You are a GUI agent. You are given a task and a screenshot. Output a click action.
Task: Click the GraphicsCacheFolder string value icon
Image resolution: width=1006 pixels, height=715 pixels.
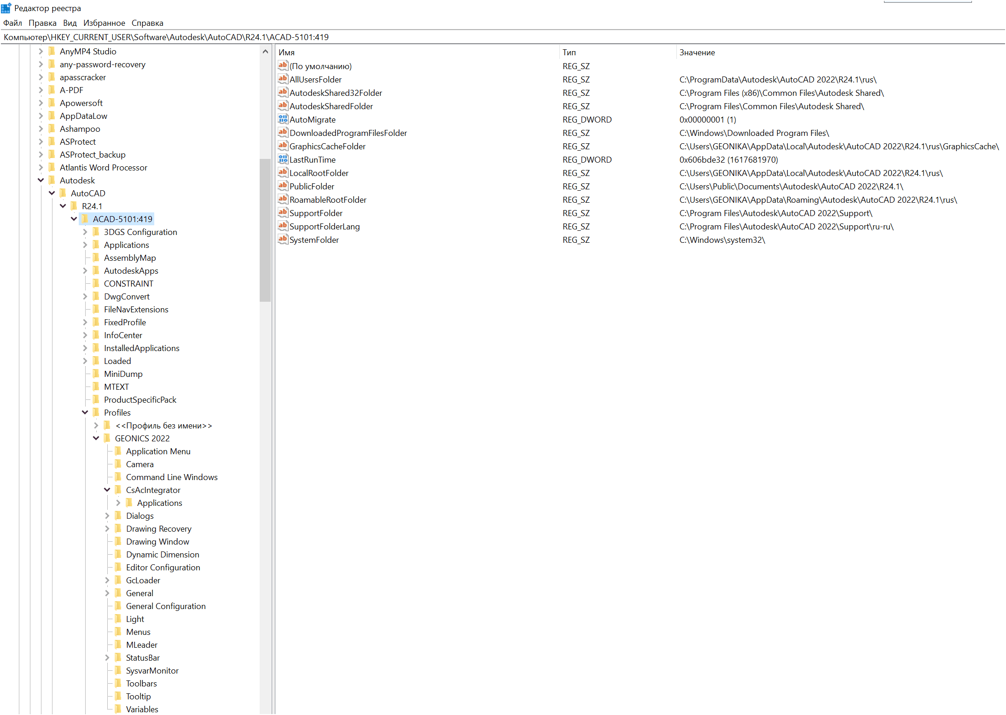pyautogui.click(x=283, y=146)
